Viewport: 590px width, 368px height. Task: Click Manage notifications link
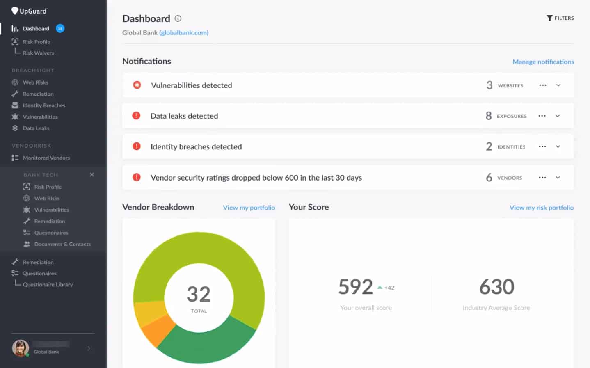(x=543, y=62)
